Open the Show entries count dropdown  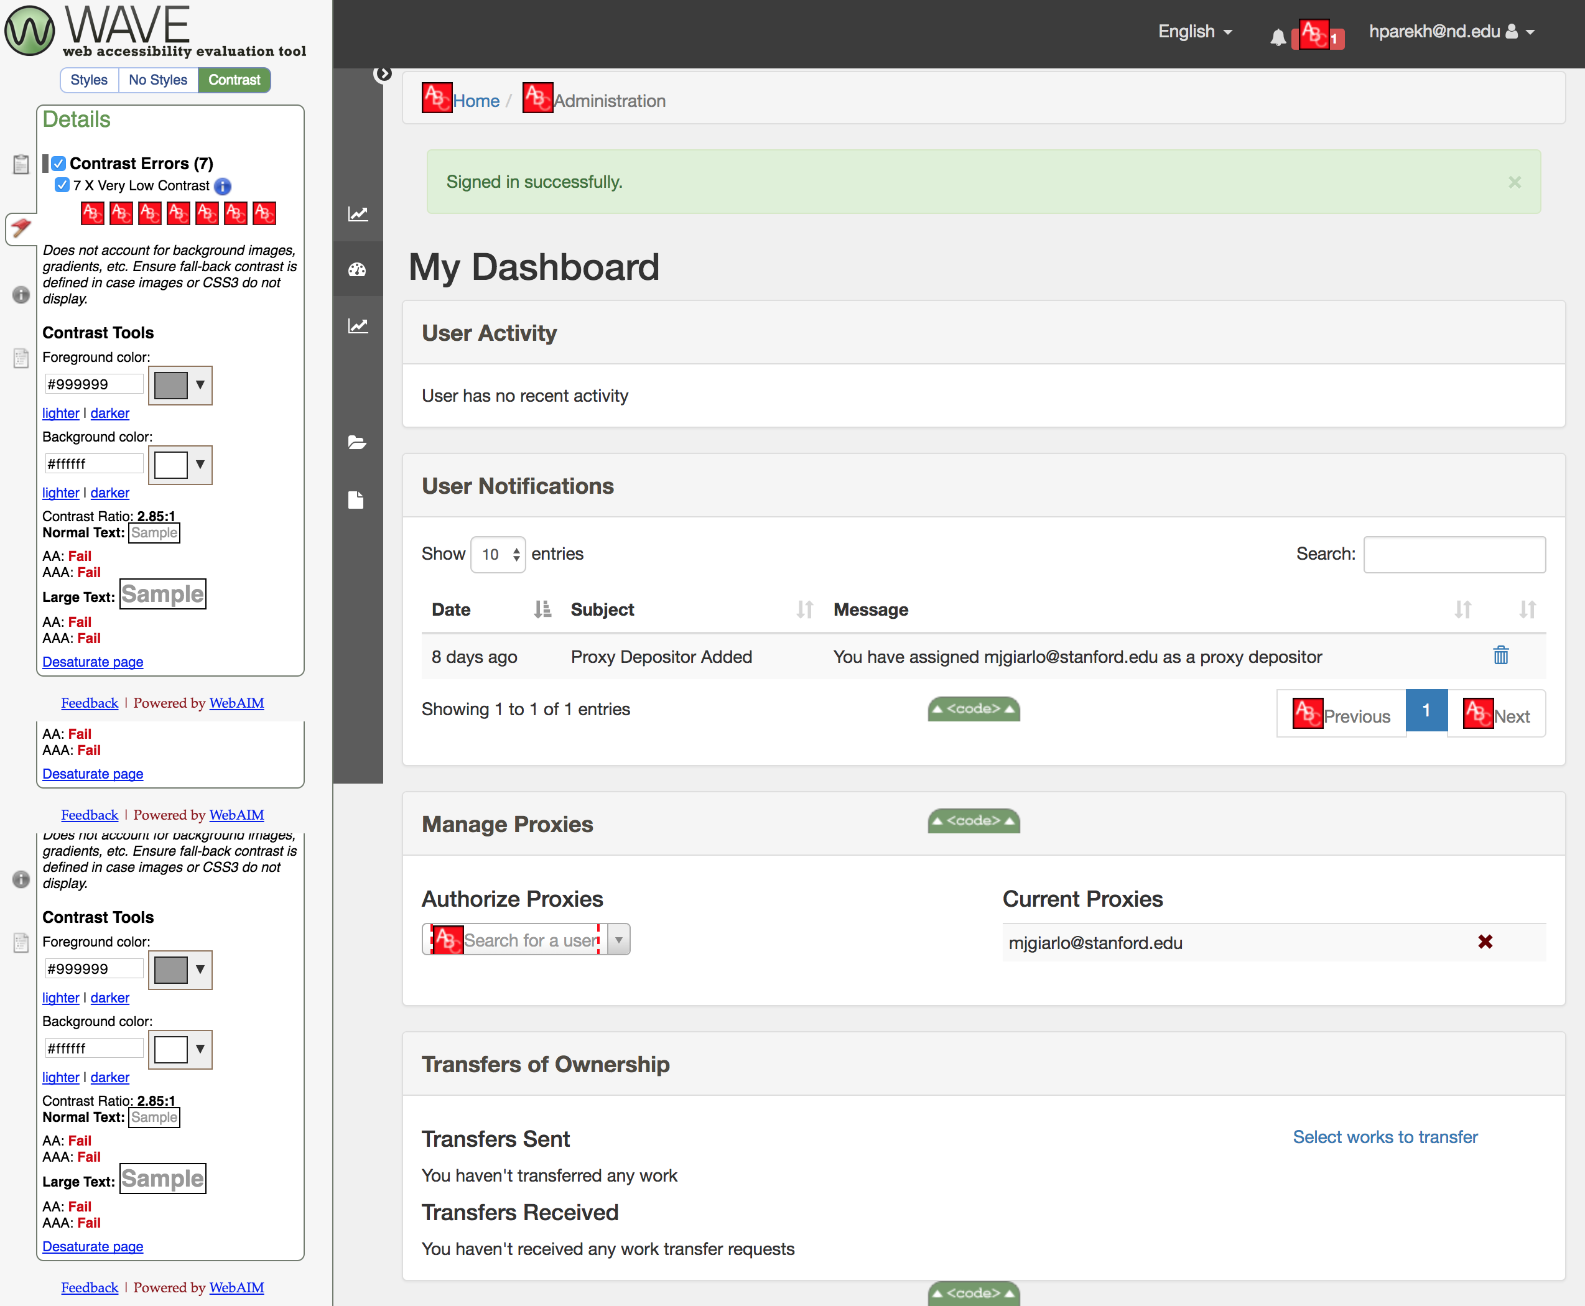(498, 555)
